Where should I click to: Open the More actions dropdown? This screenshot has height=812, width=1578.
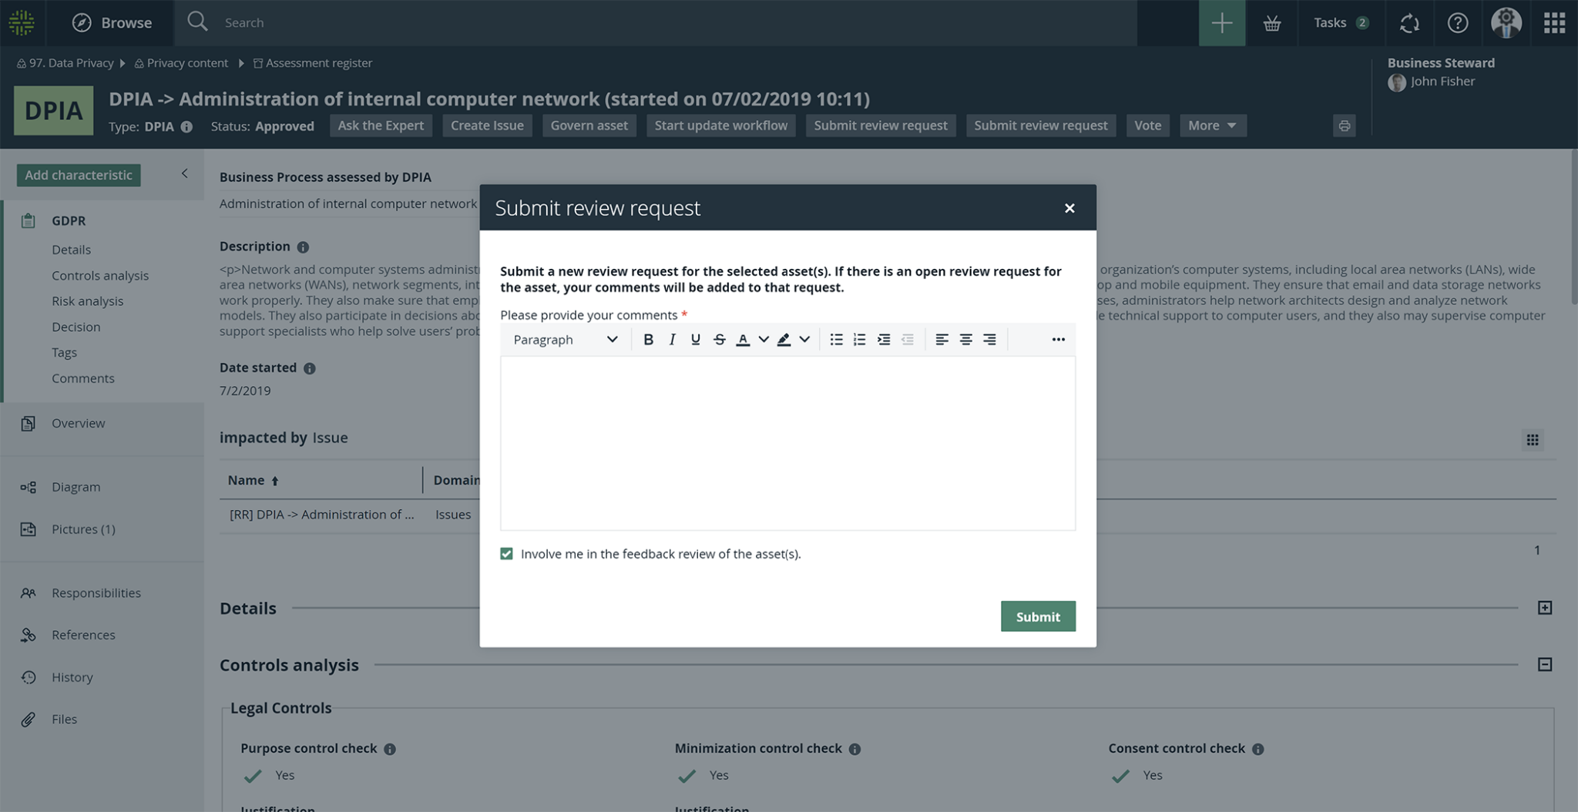(1212, 125)
